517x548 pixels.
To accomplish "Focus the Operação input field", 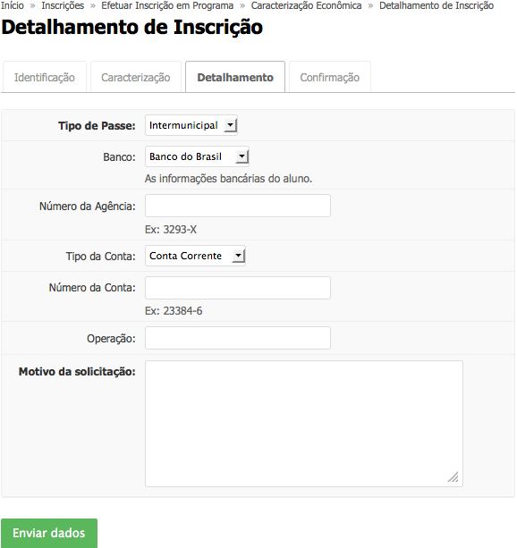I will tap(238, 338).
